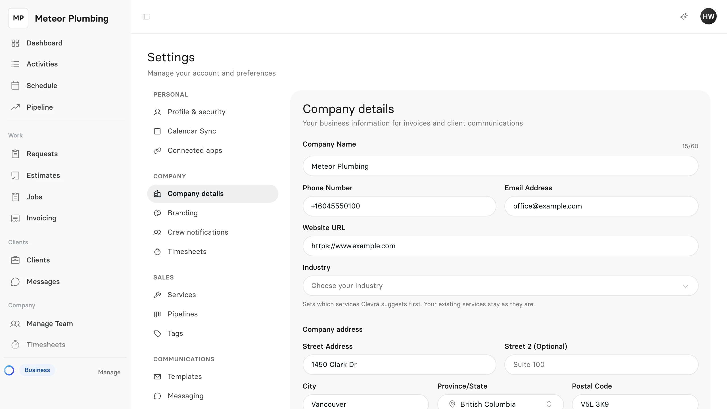
Task: Click the Activities list icon
Action: (15, 64)
